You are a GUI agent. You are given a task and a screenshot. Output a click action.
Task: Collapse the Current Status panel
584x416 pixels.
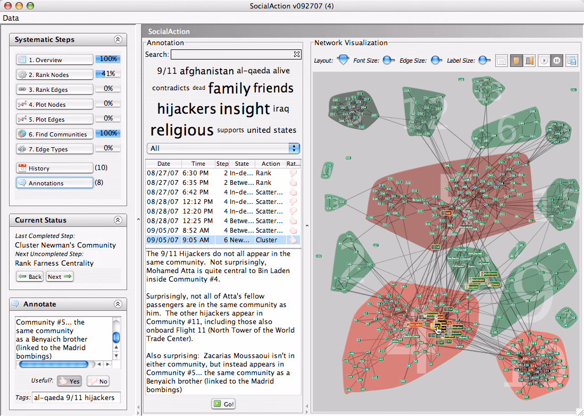[x=118, y=220]
